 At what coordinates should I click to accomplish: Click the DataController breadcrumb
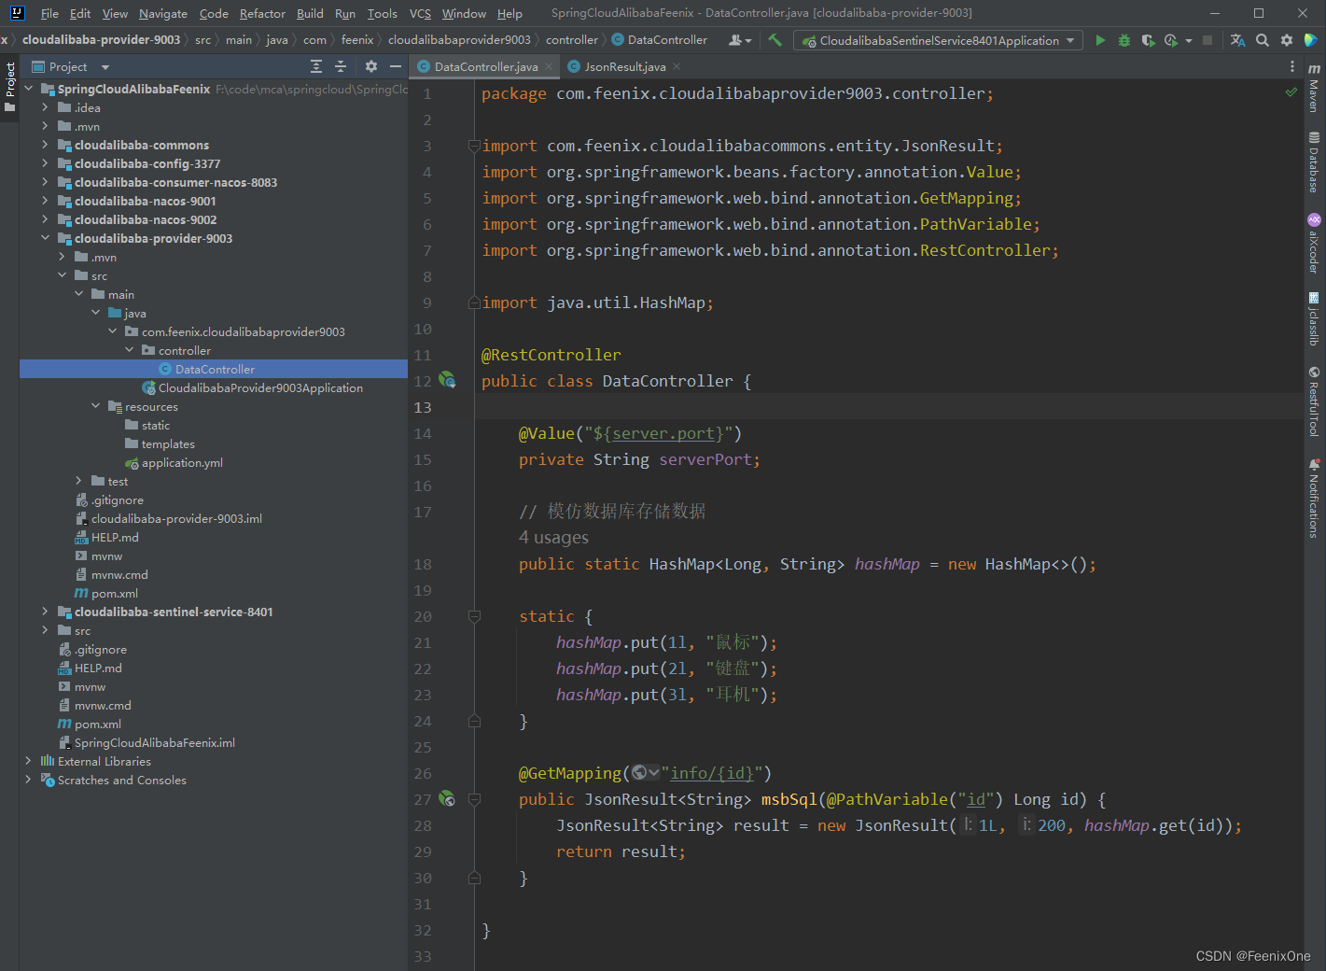[666, 40]
